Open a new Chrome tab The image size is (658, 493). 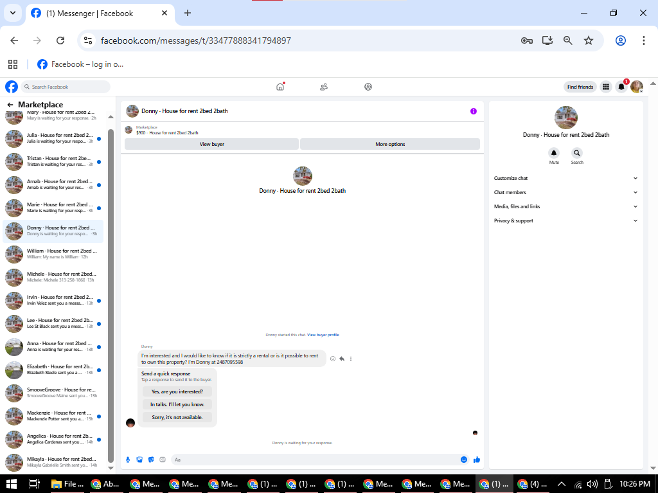pyautogui.click(x=188, y=13)
